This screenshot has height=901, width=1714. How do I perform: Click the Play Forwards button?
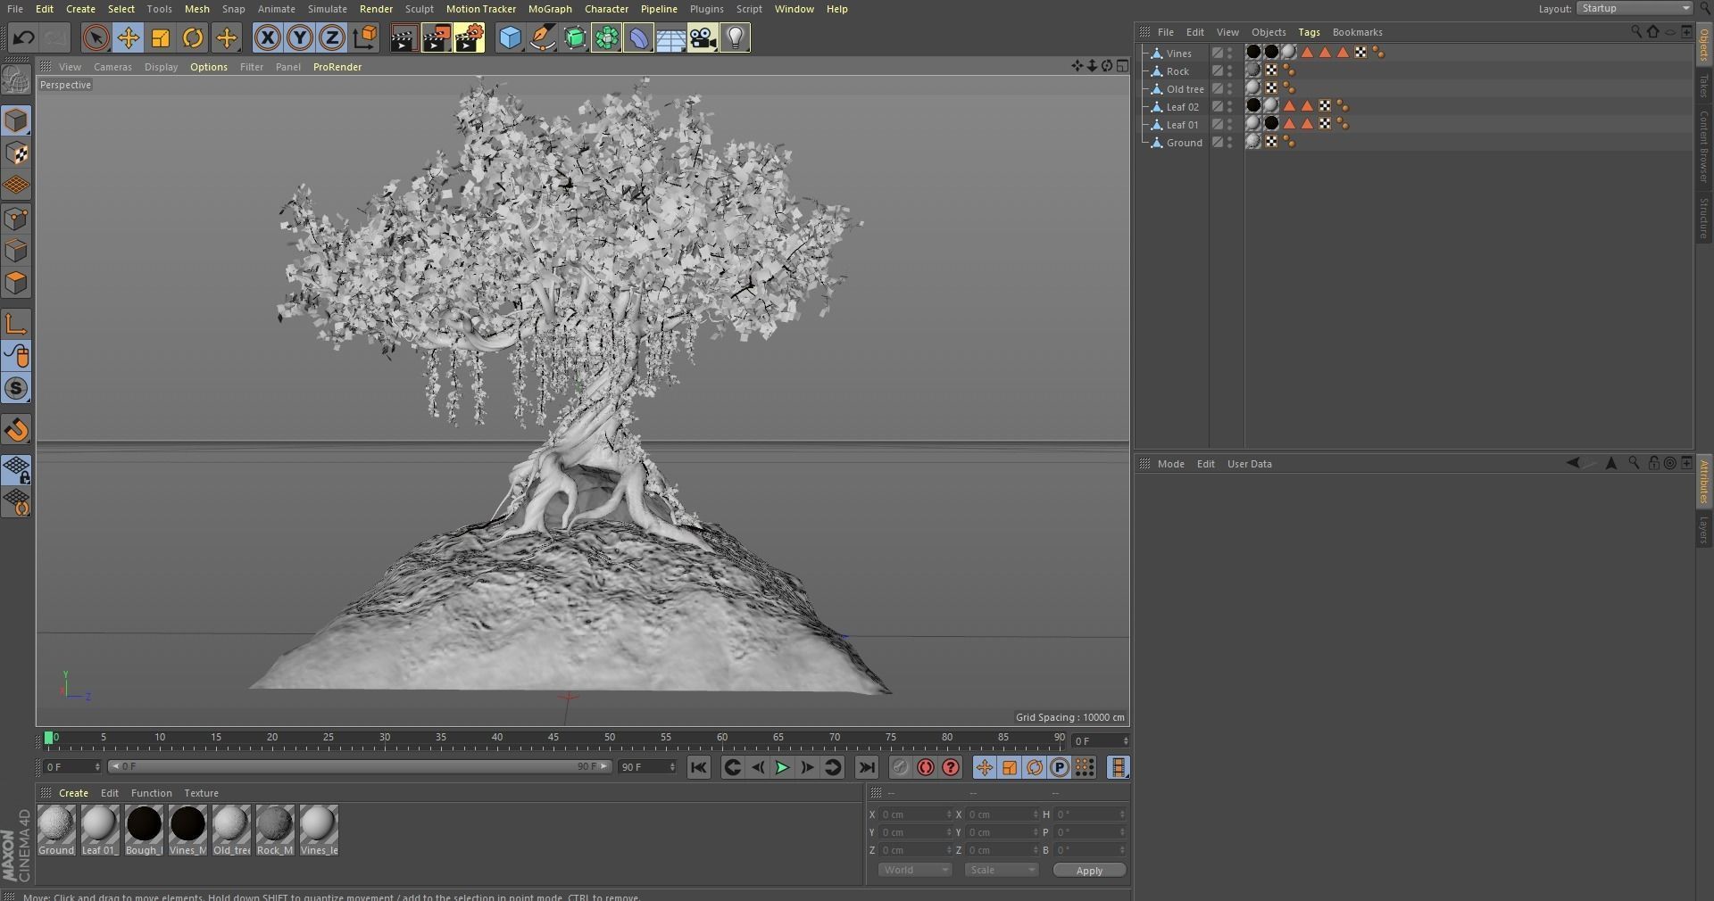pos(782,767)
